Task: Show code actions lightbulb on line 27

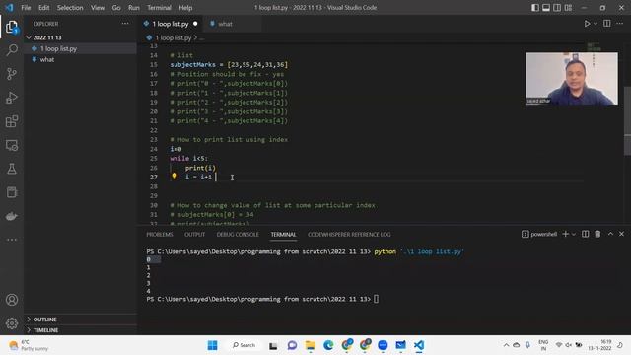Action: (x=175, y=177)
